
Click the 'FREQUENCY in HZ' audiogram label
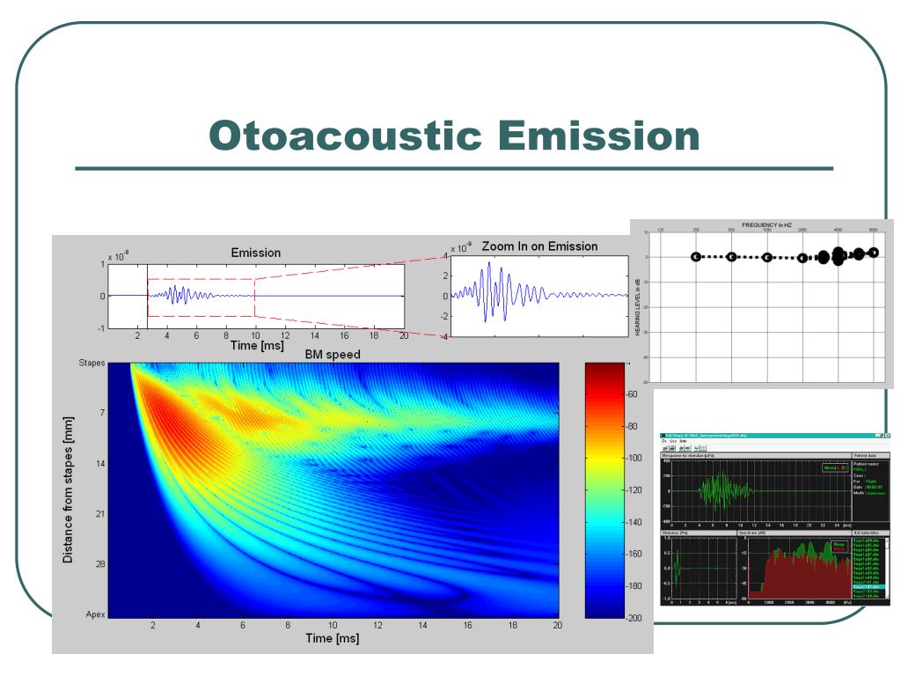[x=766, y=224]
